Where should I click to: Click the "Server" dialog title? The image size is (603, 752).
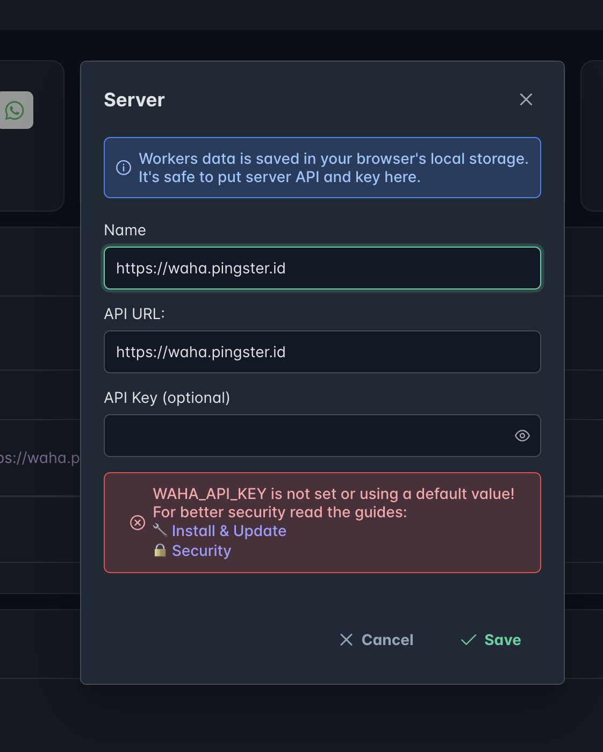pyautogui.click(x=134, y=100)
